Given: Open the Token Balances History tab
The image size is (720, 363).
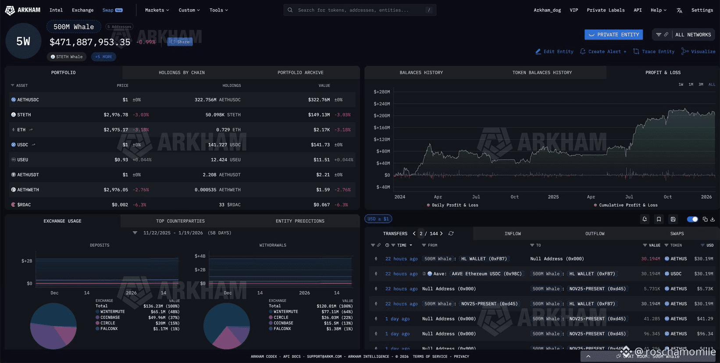Looking at the screenshot, I should (542, 73).
